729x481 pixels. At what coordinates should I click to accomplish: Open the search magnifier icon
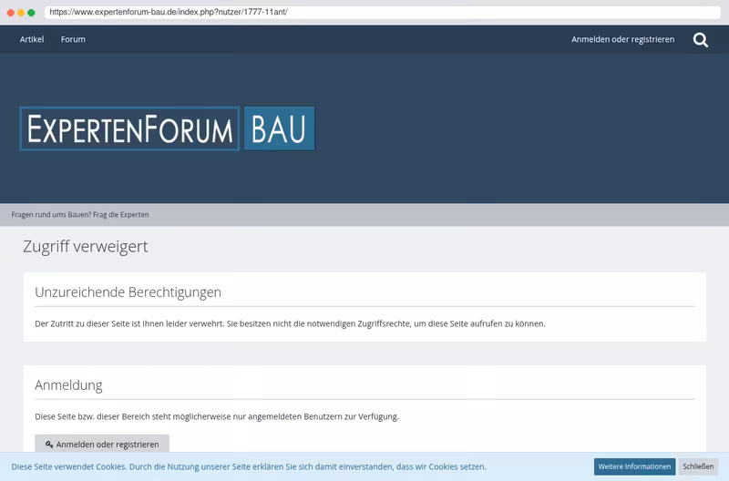coord(700,40)
